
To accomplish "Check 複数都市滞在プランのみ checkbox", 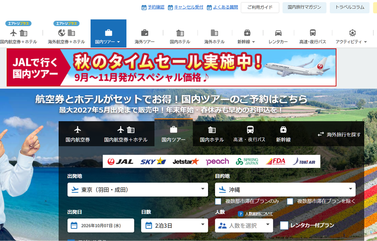I will tap(218, 201).
